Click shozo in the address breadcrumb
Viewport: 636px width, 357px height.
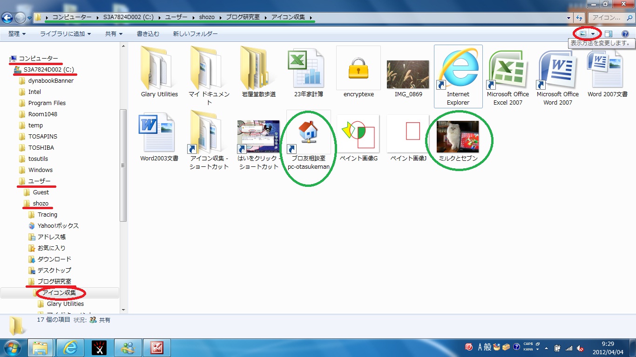[x=207, y=17]
